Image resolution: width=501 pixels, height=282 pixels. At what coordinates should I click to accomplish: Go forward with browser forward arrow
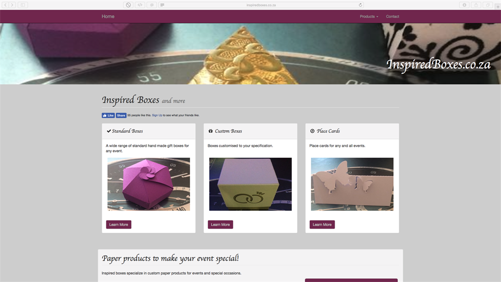[12, 5]
